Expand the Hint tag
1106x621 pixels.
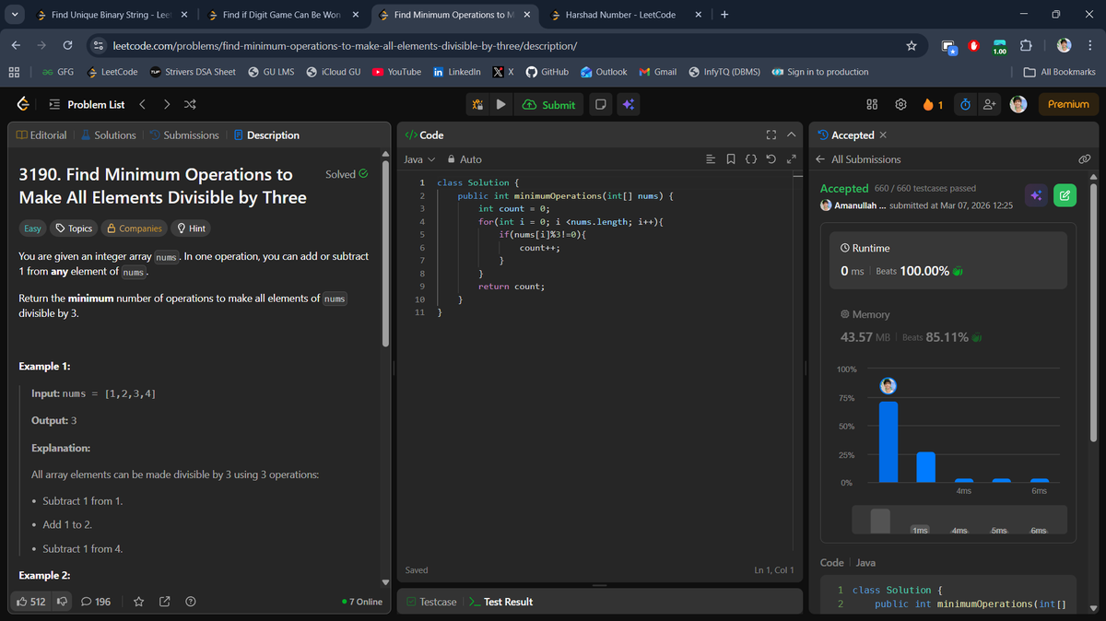191,228
